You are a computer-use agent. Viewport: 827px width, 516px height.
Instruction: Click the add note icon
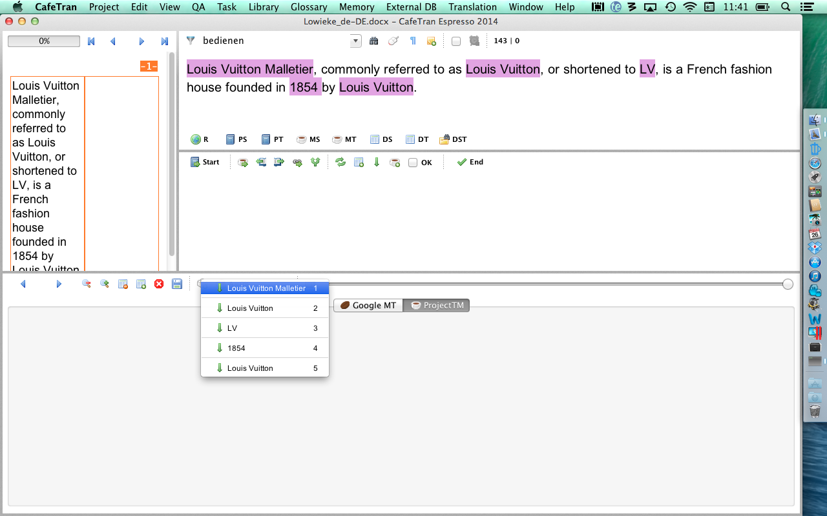point(432,41)
